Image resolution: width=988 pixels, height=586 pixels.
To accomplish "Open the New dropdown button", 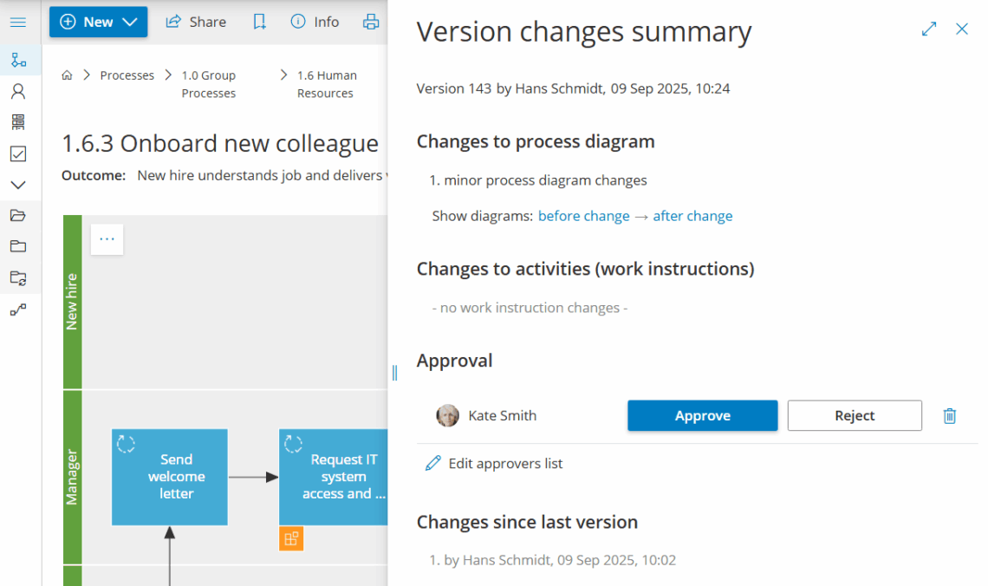I will (x=98, y=22).
